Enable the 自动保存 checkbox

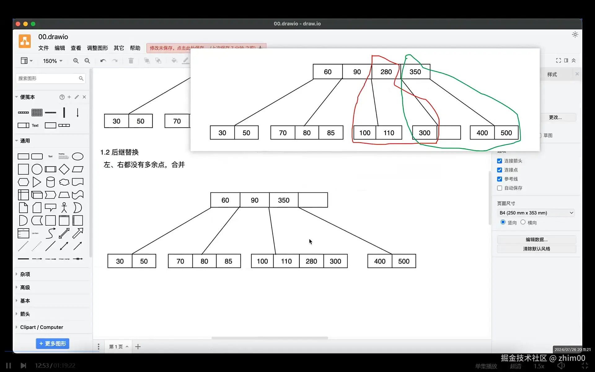tap(500, 188)
